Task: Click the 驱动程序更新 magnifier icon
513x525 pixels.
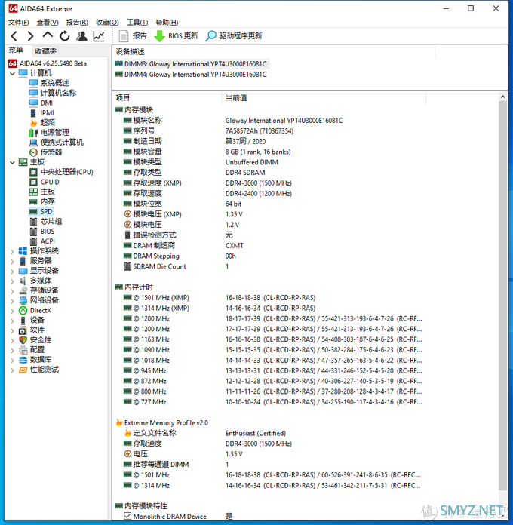Action: tap(211, 36)
